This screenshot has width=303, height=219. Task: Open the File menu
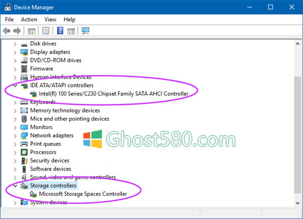(9, 20)
